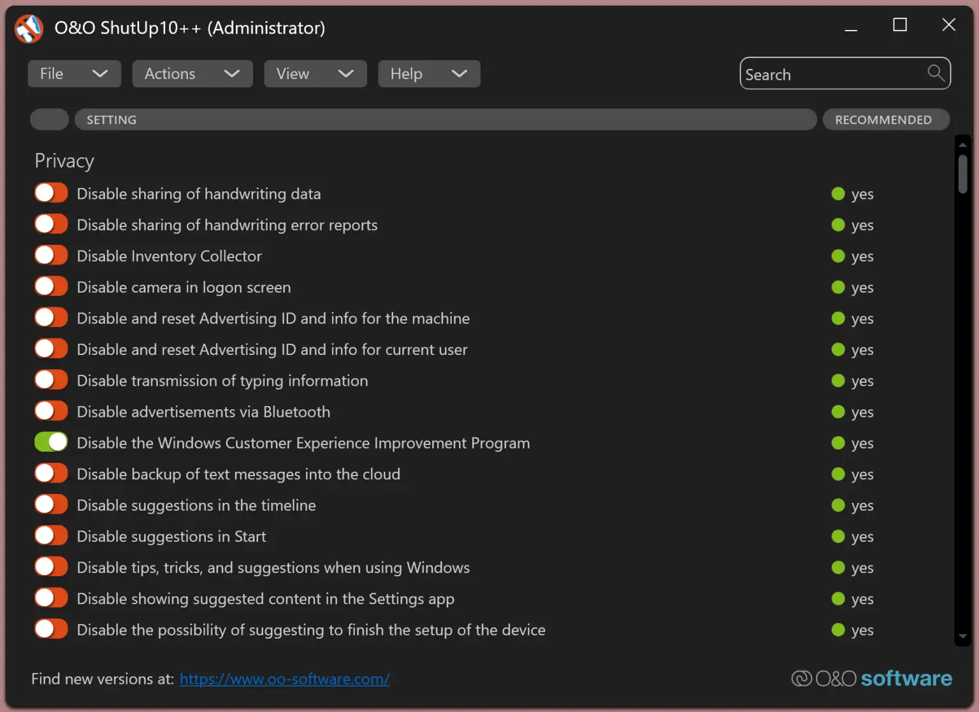
Task: Toggle finish setup of the device suggestion switch
Action: click(51, 629)
